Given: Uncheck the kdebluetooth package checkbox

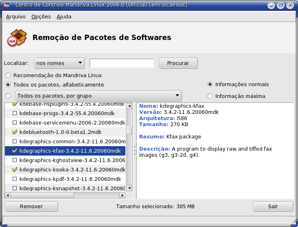Looking at the screenshot, I should (x=15, y=132).
